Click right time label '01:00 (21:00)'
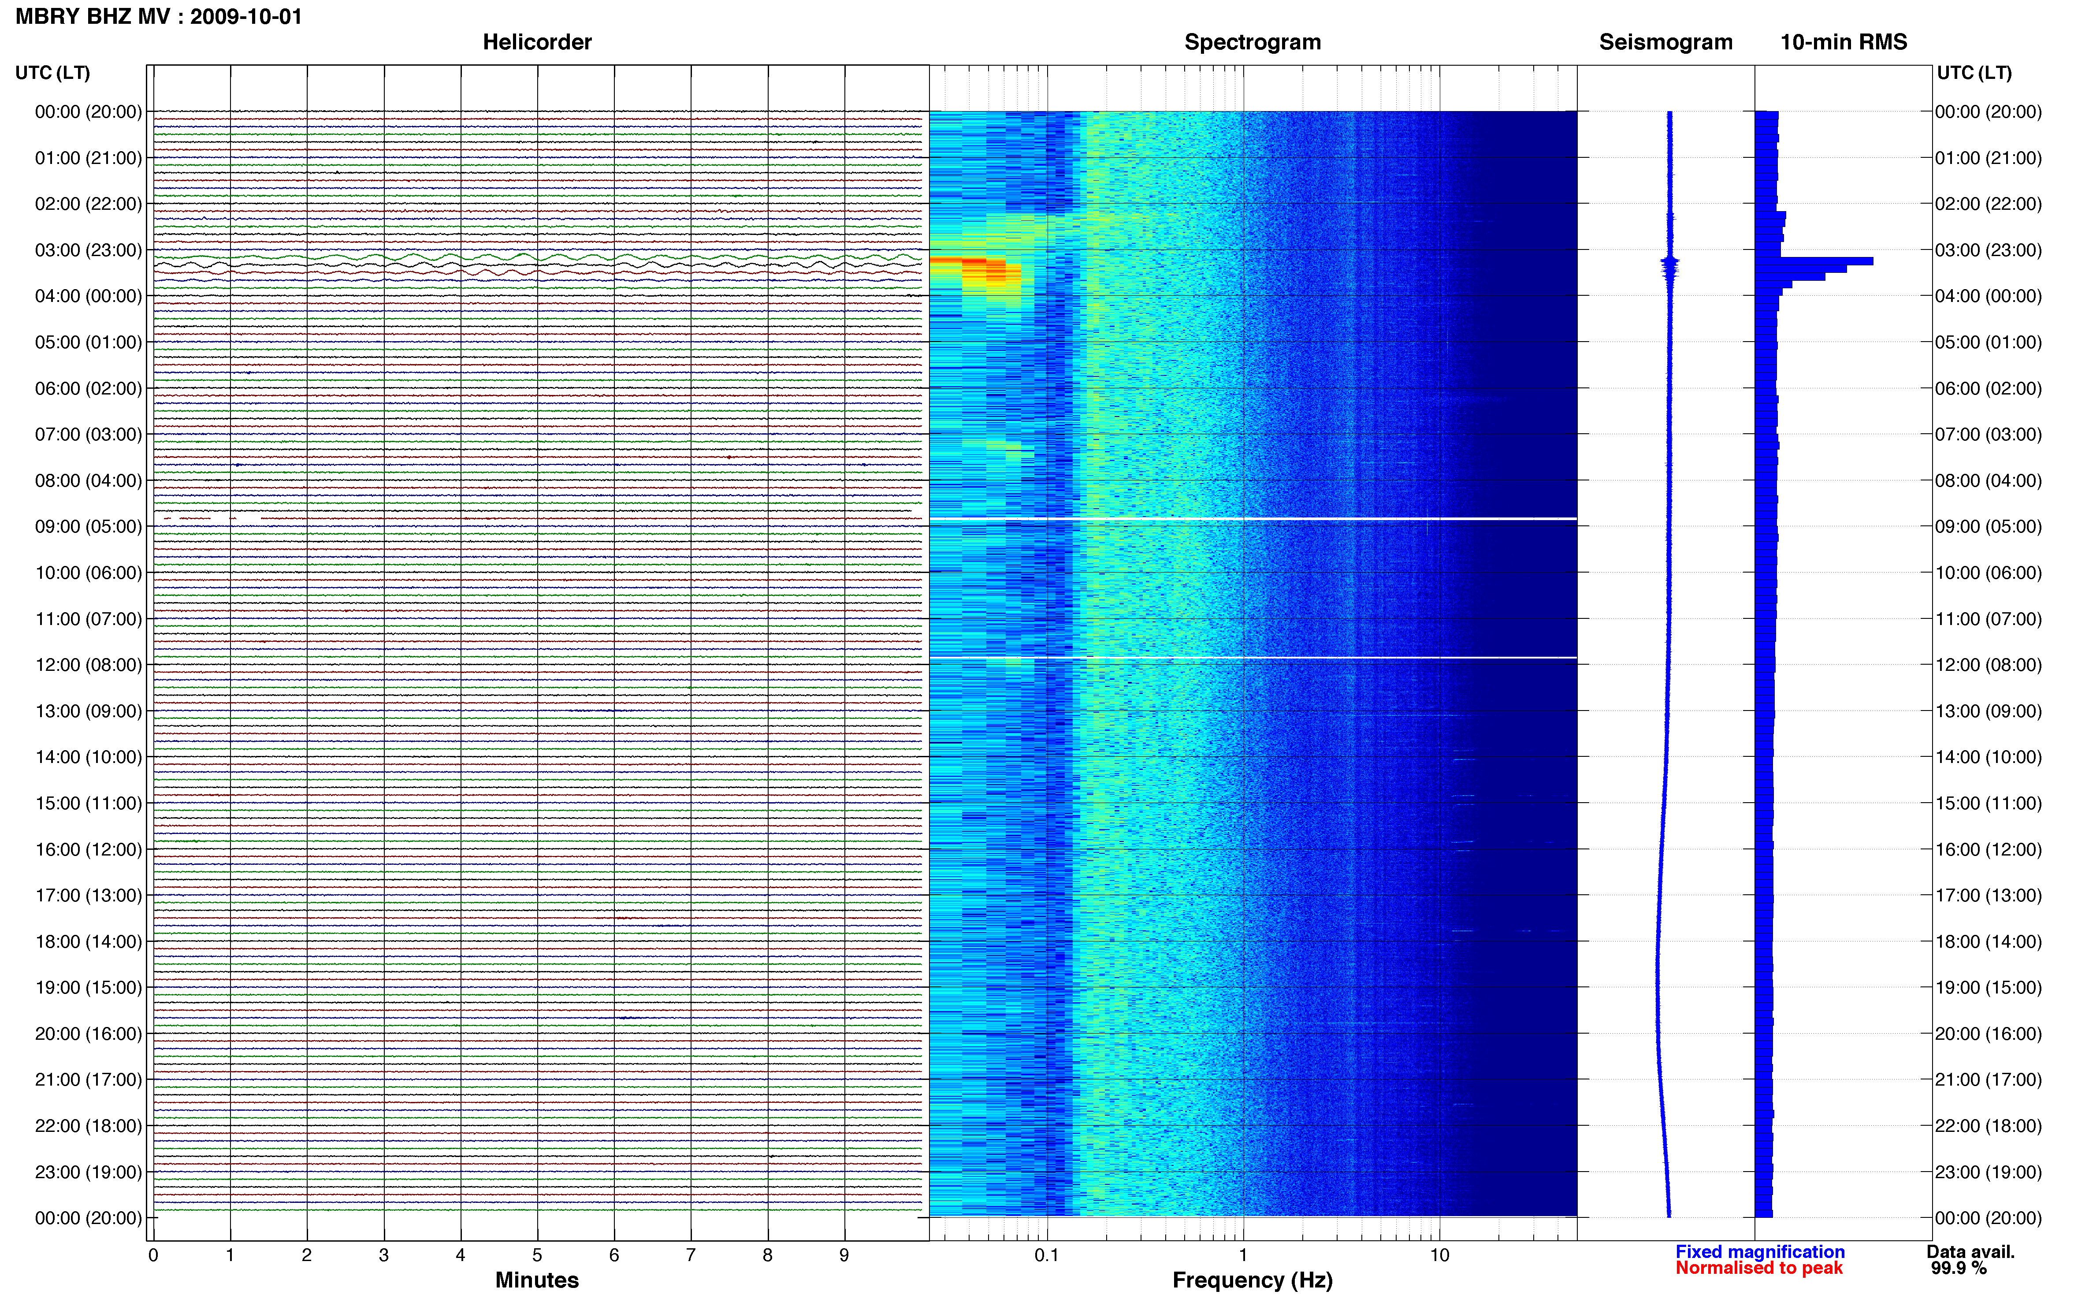Screen dimensions: 2089x1306 [1988, 158]
